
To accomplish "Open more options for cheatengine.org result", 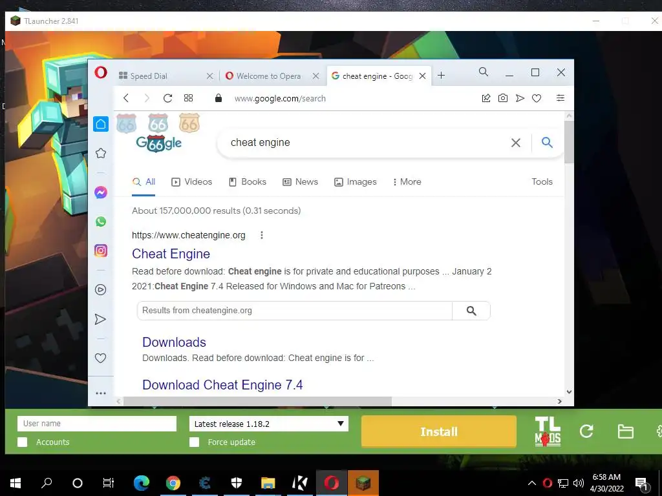I will click(262, 235).
